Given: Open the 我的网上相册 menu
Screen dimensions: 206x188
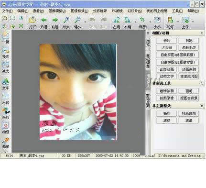Looking at the screenshot, I should pyautogui.click(x=157, y=11).
